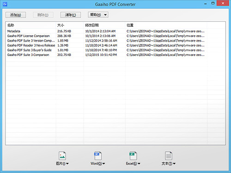Click the 1.81 MB size cell
The height and width of the screenshot is (173, 231).
coord(63,50)
